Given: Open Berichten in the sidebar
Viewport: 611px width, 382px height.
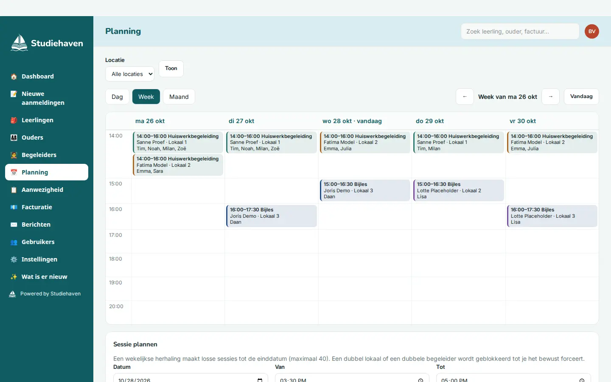Looking at the screenshot, I should click(x=47, y=225).
